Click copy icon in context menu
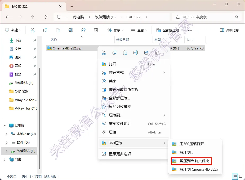 [114, 53]
